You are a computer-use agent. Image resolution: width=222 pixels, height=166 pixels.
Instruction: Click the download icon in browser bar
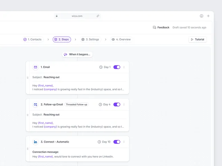point(201,16)
